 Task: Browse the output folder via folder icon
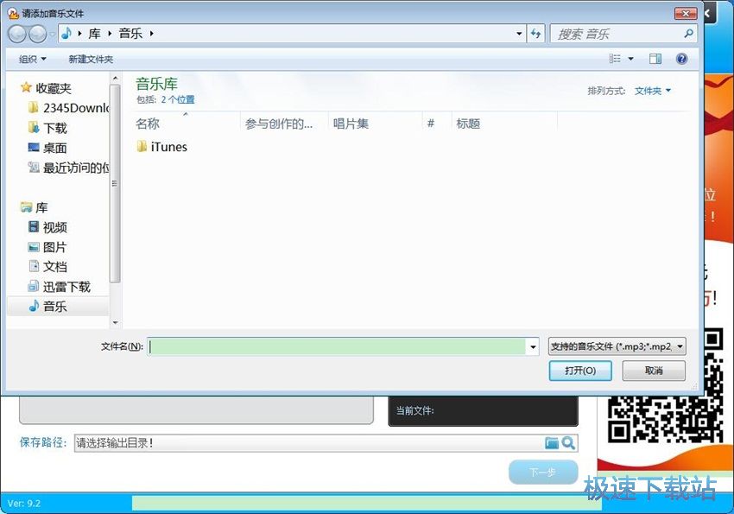click(x=552, y=443)
